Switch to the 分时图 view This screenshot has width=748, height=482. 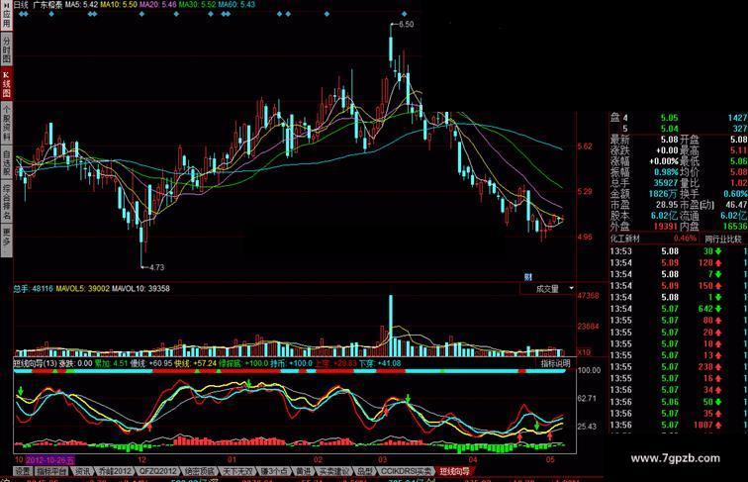click(x=6, y=49)
